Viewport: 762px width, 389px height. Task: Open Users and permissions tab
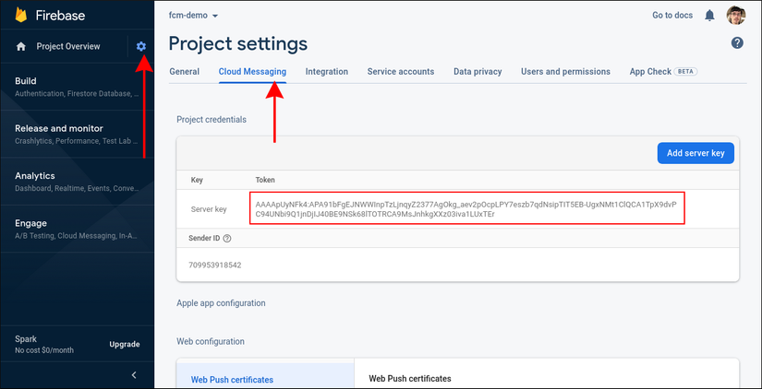[565, 71]
